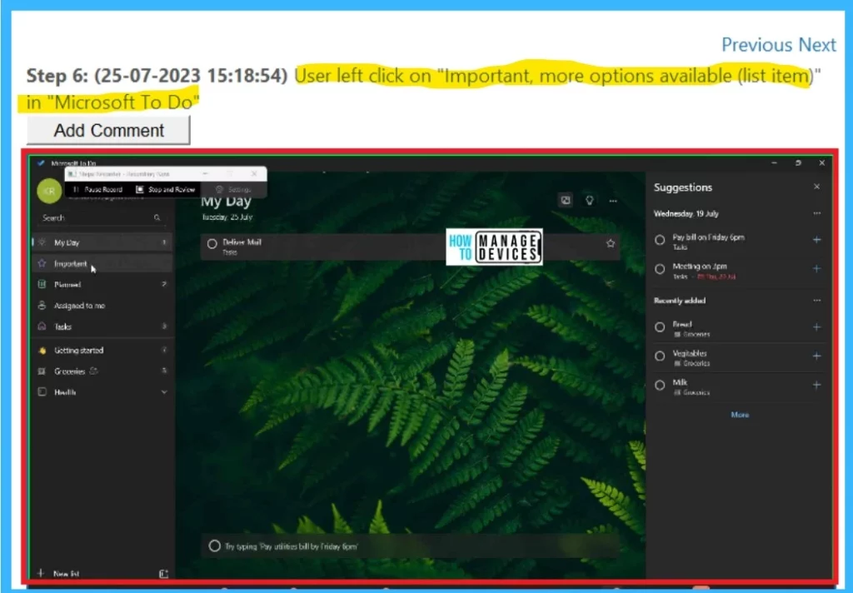Click the waving hand icon beside Getting started

pyautogui.click(x=42, y=351)
